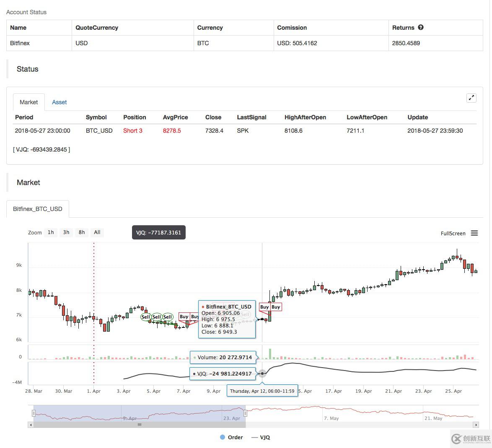Select the Bitfinex_BTC_USD chart tab
Image resolution: width=492 pixels, height=448 pixels.
pyautogui.click(x=38, y=209)
